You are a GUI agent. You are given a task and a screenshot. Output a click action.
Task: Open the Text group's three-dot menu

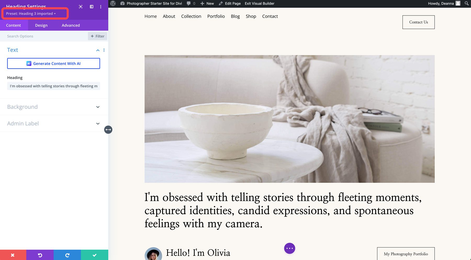point(104,50)
